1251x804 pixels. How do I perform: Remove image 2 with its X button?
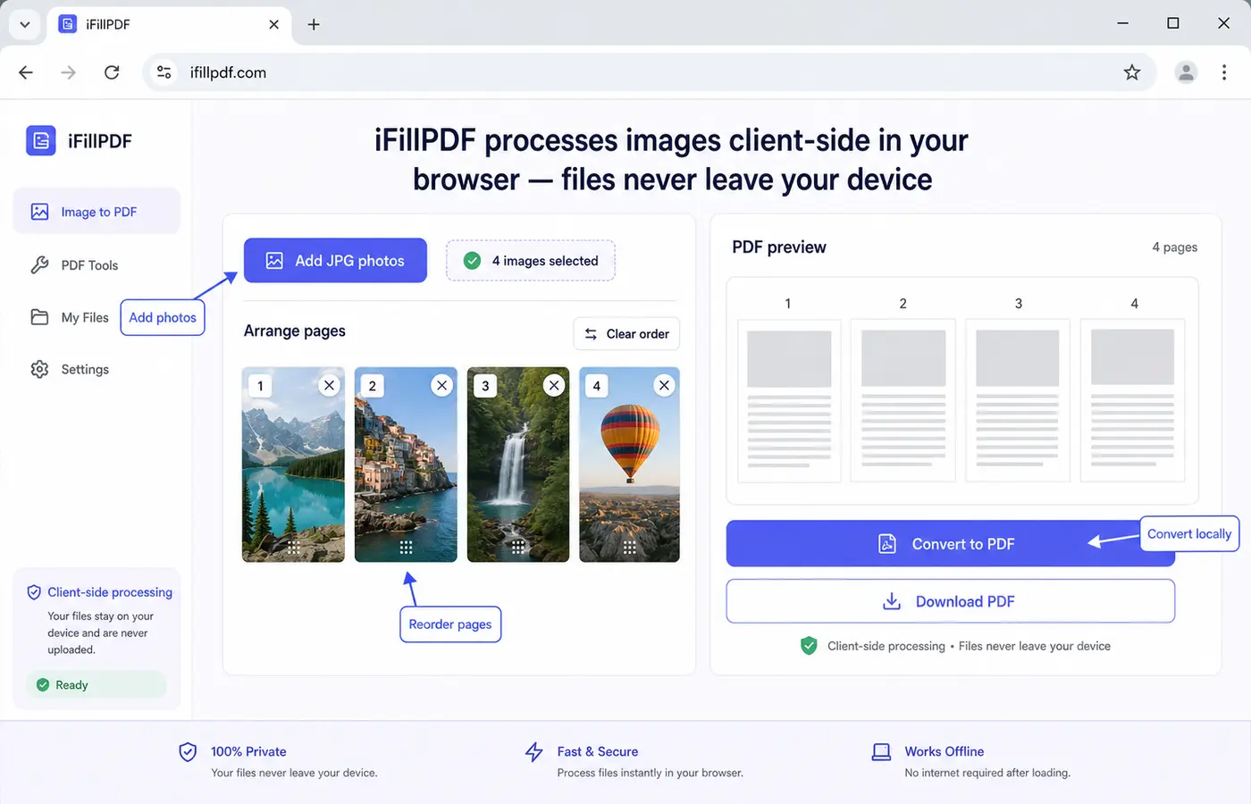coord(442,385)
